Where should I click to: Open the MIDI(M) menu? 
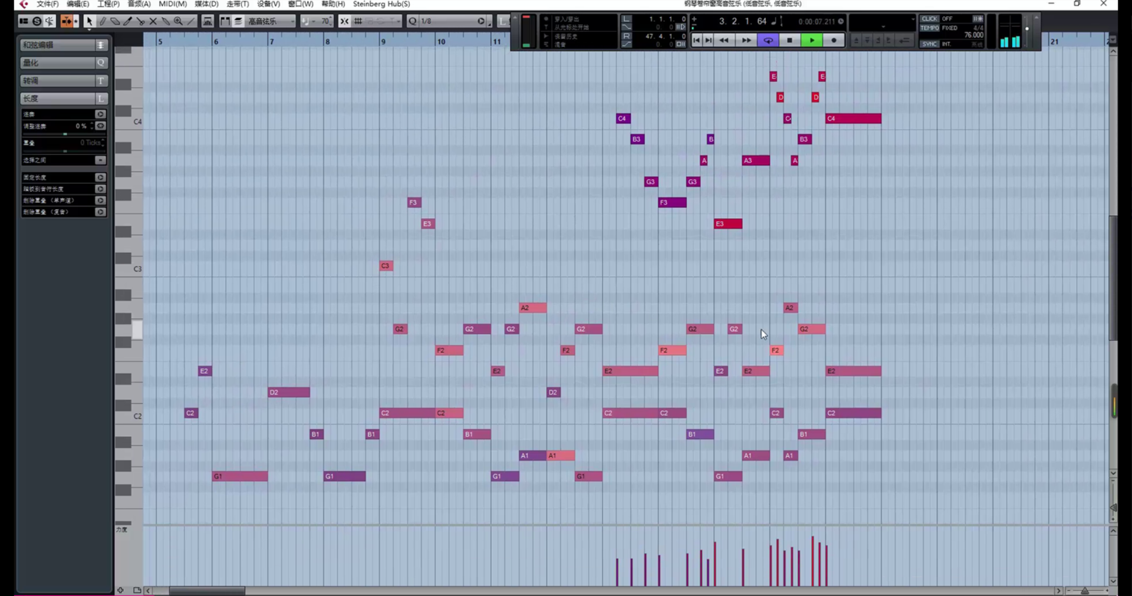click(x=173, y=4)
